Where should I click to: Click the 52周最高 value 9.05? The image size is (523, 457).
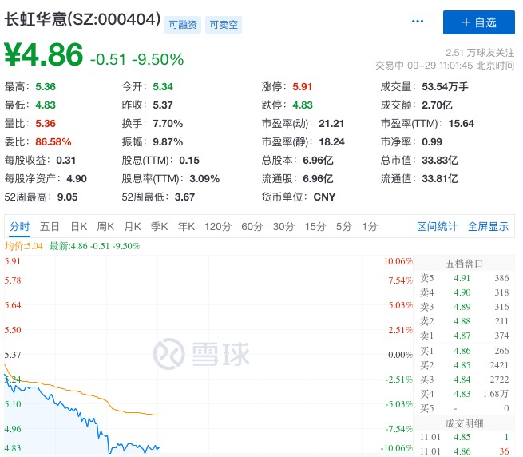pyautogui.click(x=67, y=197)
